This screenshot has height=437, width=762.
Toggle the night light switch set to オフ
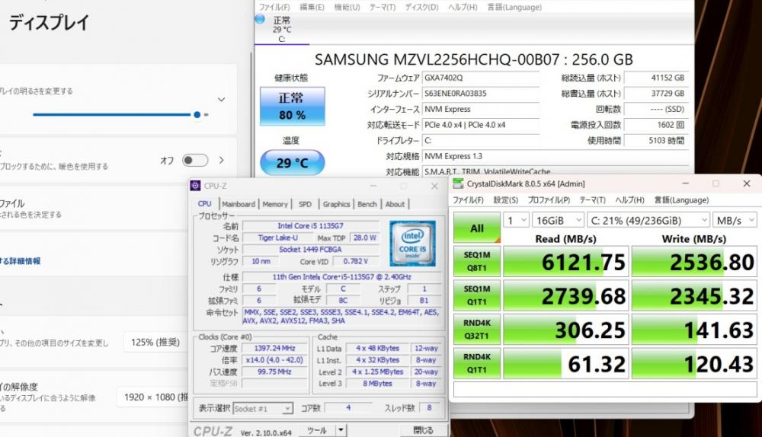[195, 160]
